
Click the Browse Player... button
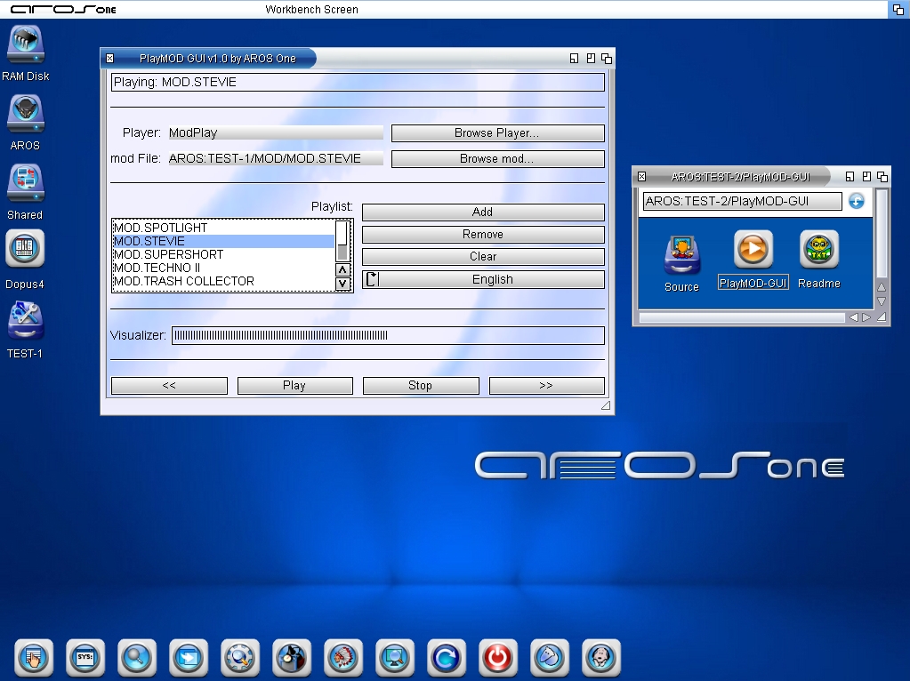(x=497, y=132)
